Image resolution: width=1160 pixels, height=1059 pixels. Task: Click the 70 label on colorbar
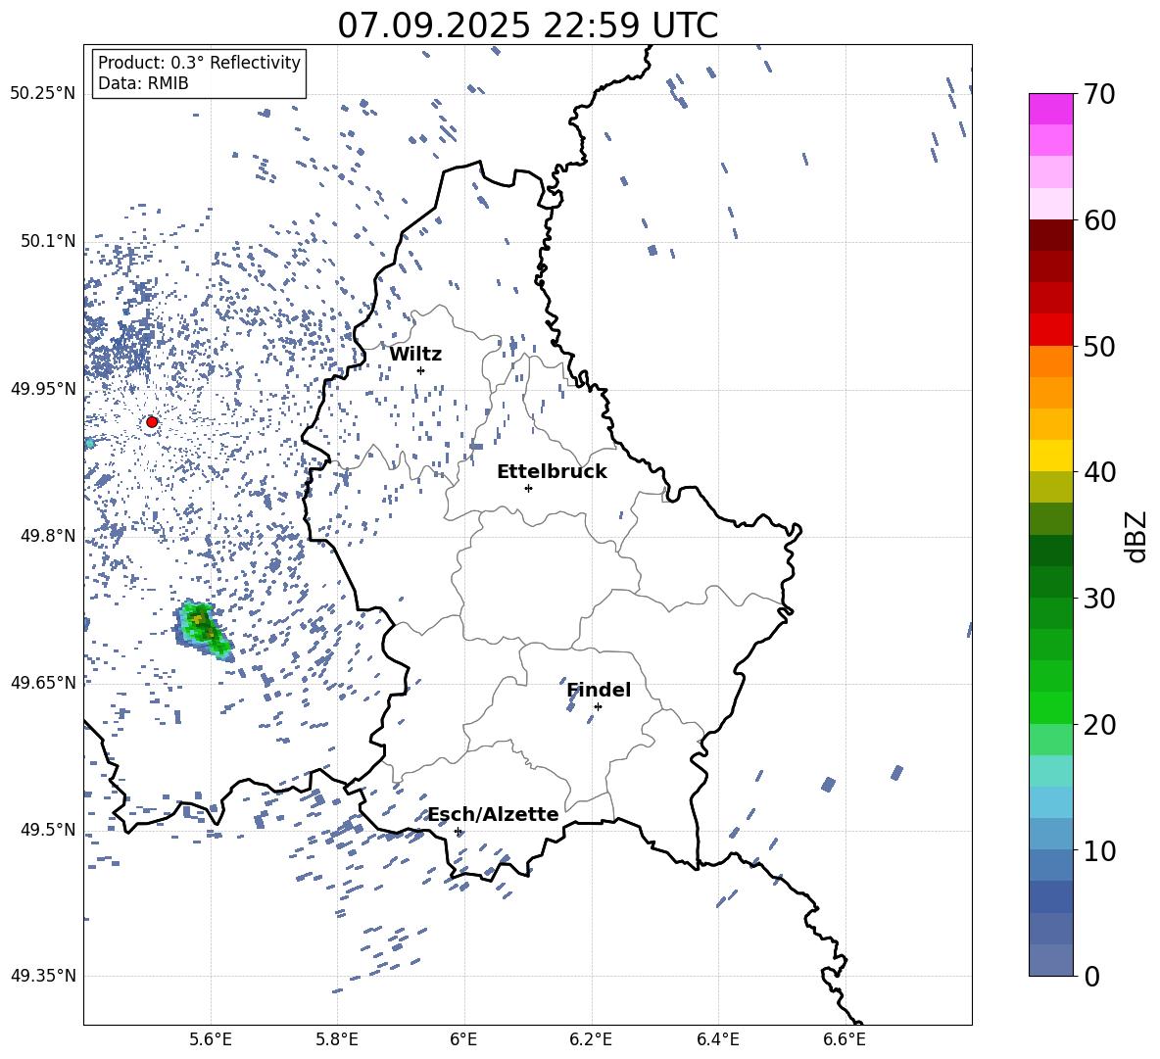point(1099,94)
